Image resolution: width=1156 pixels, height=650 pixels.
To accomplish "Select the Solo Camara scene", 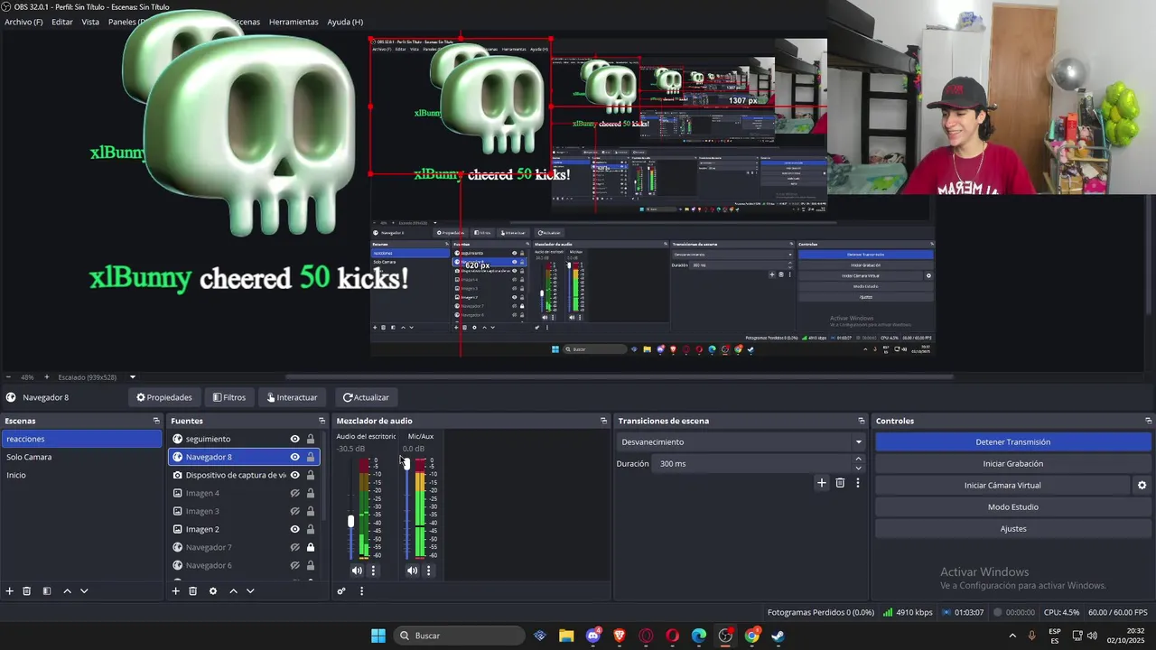I will click(x=81, y=457).
